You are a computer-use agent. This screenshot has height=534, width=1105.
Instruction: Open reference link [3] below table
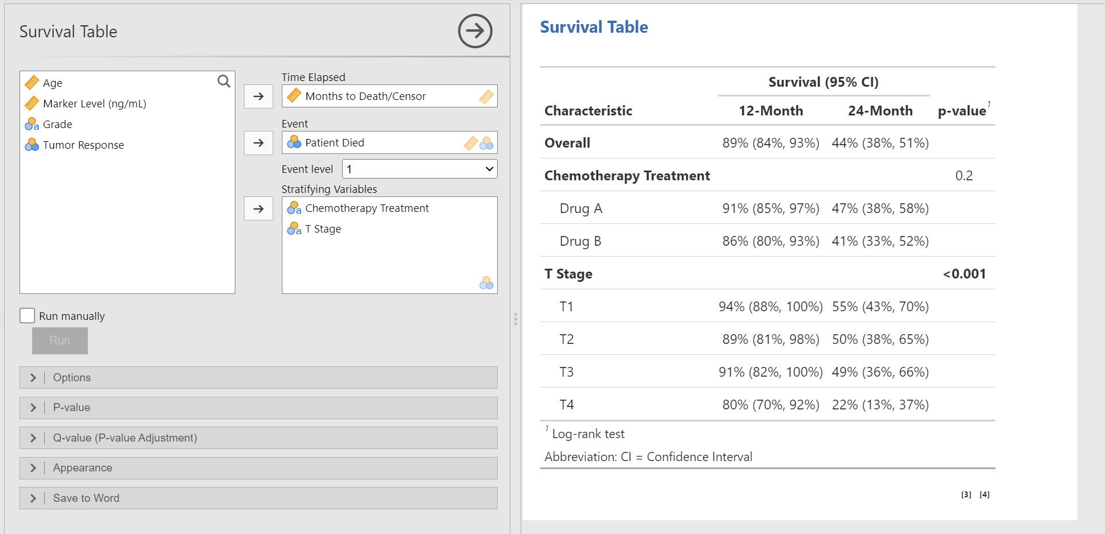(x=967, y=494)
